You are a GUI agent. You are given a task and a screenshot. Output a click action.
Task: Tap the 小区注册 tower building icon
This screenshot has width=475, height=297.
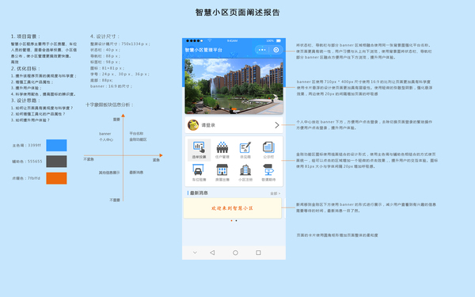click(245, 170)
